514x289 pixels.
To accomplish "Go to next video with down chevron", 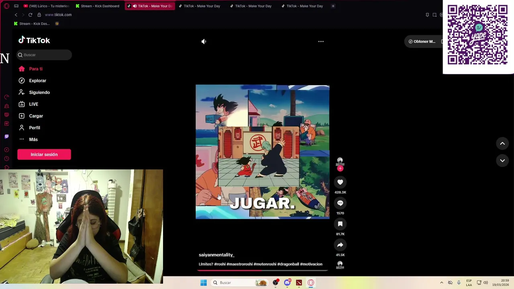I will click(x=502, y=161).
